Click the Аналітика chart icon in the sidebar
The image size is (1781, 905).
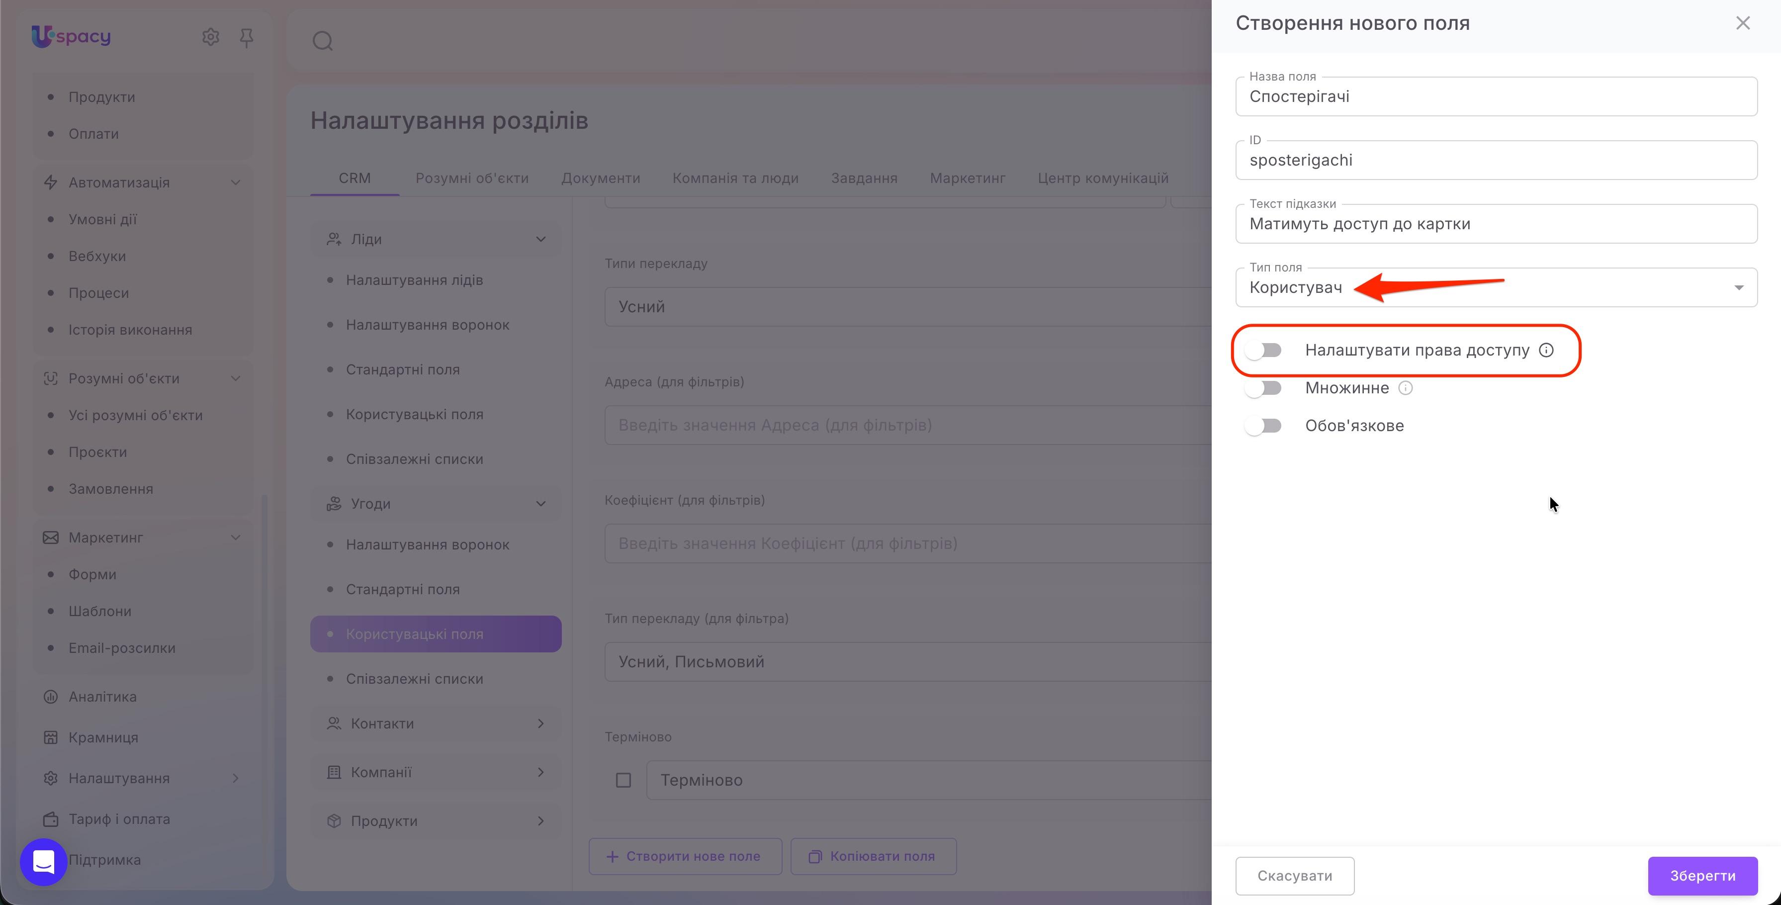(51, 697)
